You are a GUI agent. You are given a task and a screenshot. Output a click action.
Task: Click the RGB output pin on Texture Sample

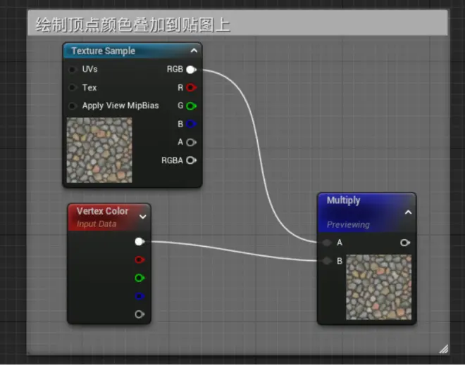(x=191, y=70)
